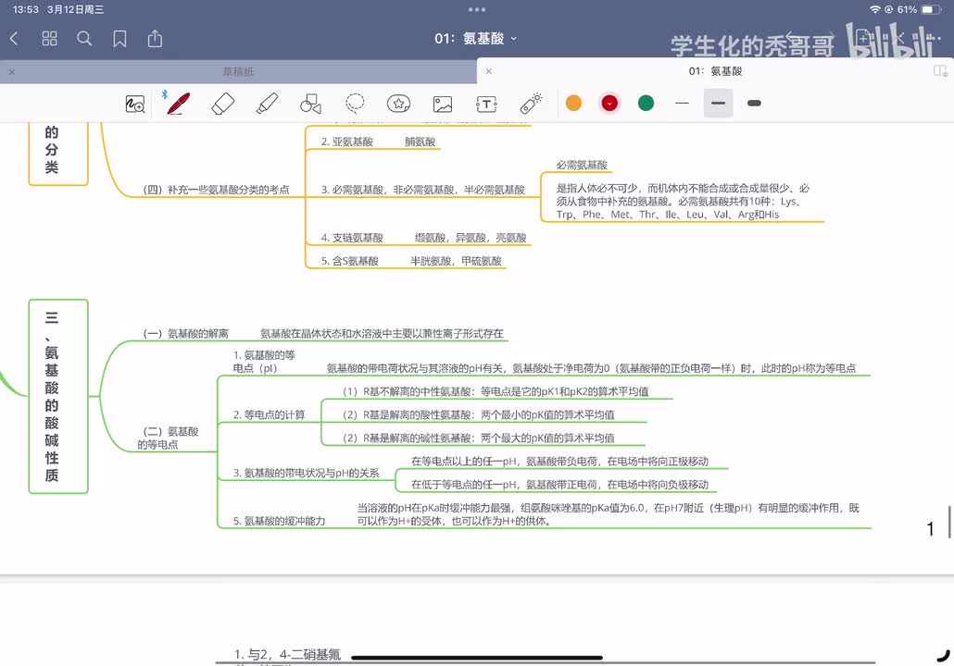
Task: Select the lasso selection tool
Action: click(356, 104)
